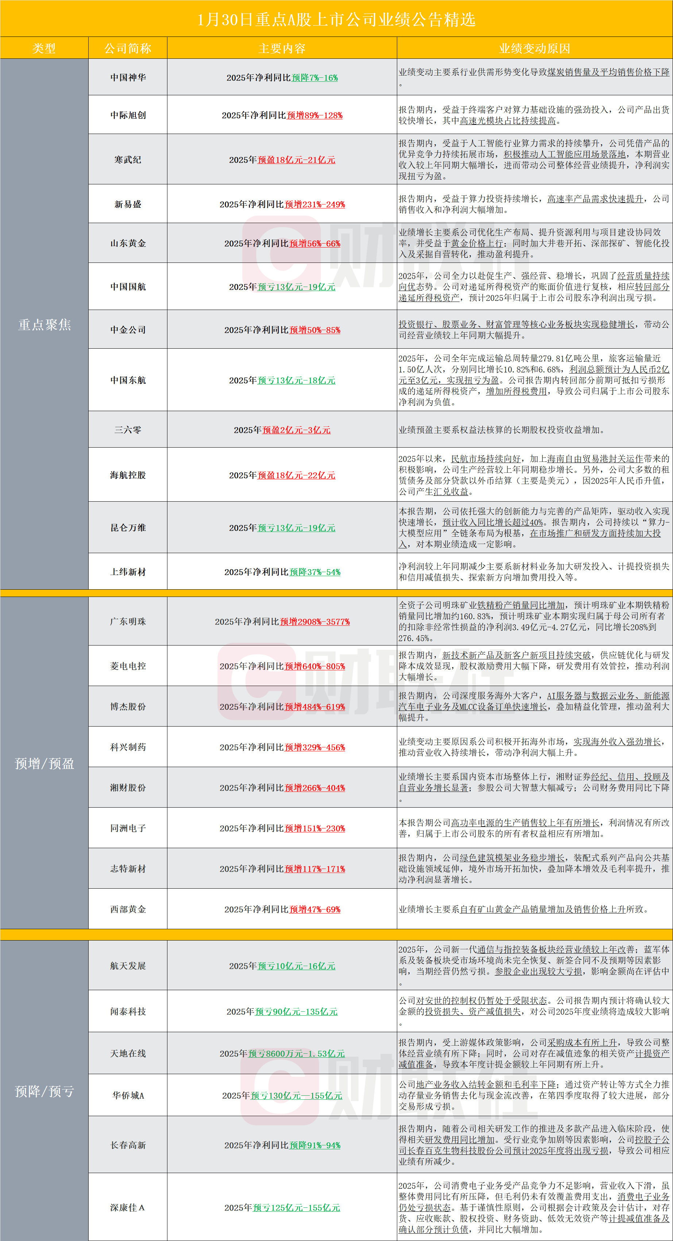The width and height of the screenshot is (673, 1241).
Task: Click the underlined 预亏13亿元-18亿元 for 中国东航
Action: (296, 380)
